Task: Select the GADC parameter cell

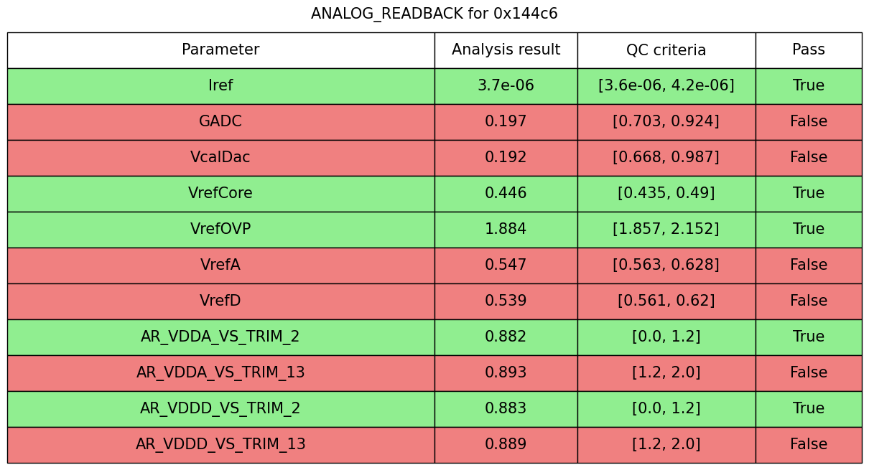Action: point(220,122)
